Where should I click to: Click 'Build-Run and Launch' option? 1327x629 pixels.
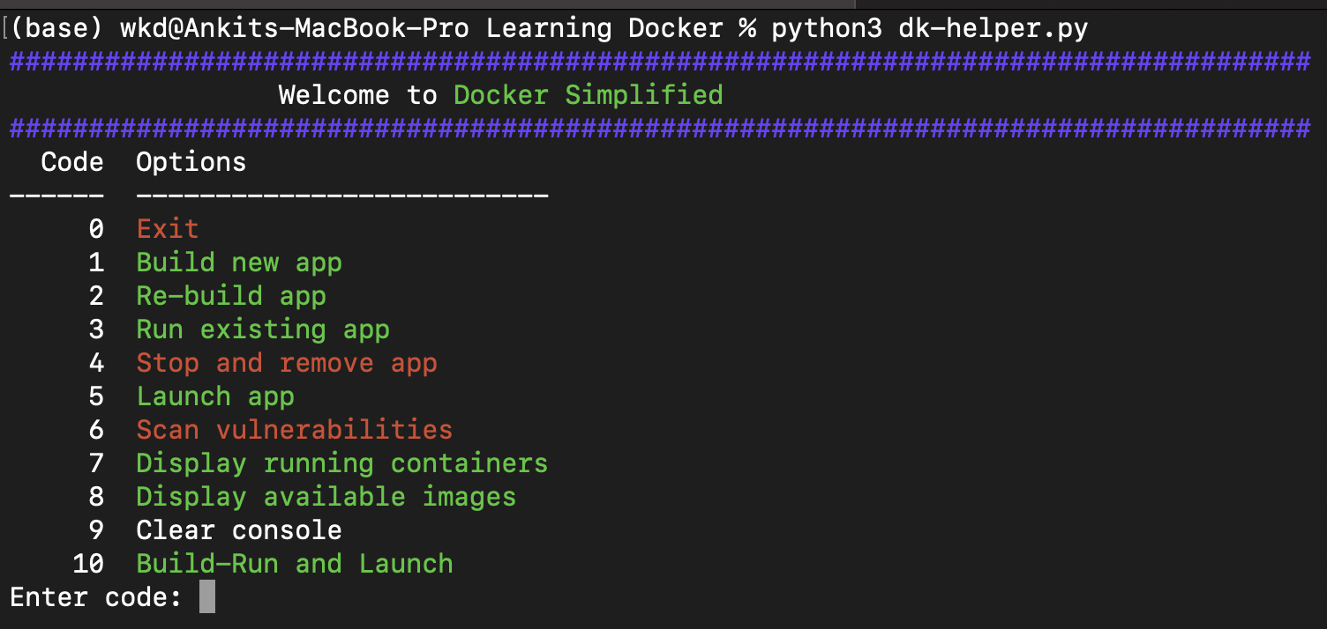295,564
